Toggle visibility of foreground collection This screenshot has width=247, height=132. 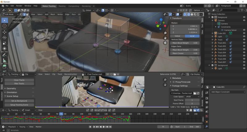244,17
